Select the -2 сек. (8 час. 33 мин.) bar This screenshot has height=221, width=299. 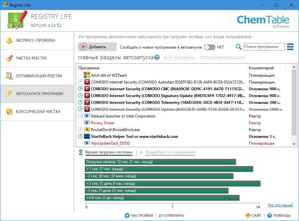coord(159,176)
